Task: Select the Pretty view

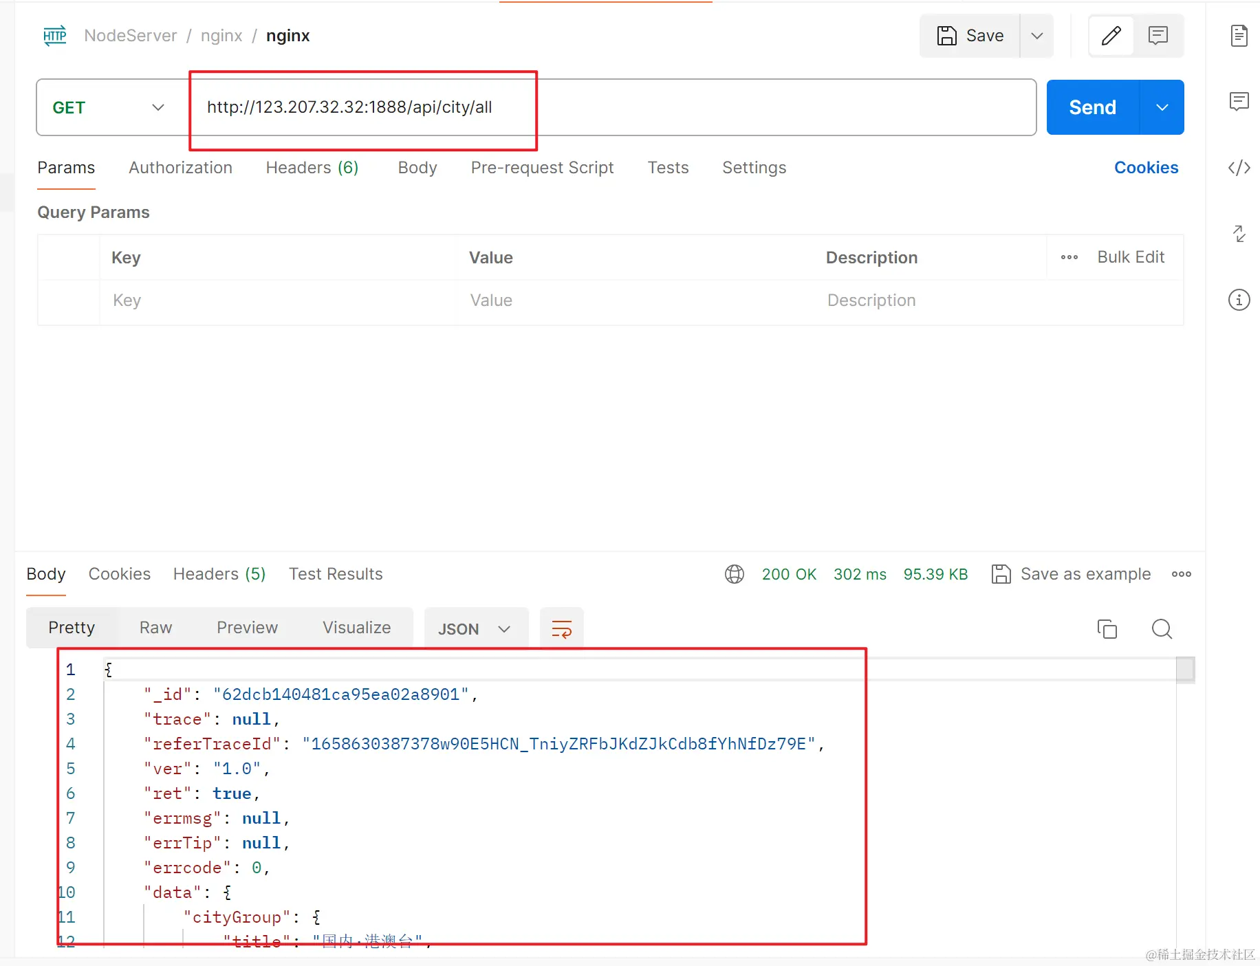Action: (x=72, y=628)
